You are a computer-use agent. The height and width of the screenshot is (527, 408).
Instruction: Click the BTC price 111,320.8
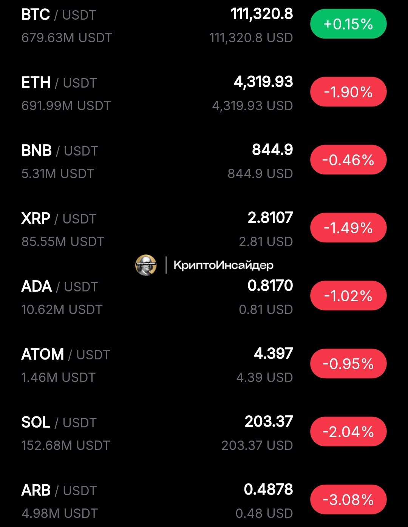point(262,14)
